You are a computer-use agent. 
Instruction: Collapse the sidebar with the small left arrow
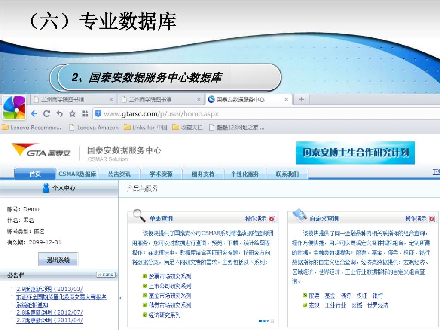pos(120,298)
